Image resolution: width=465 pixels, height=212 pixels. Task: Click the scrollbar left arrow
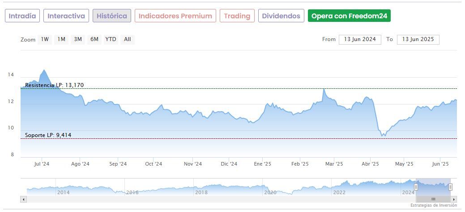pyautogui.click(x=24, y=199)
